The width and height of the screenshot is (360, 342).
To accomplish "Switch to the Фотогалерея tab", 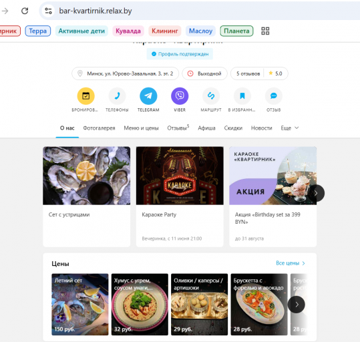I will click(x=99, y=128).
